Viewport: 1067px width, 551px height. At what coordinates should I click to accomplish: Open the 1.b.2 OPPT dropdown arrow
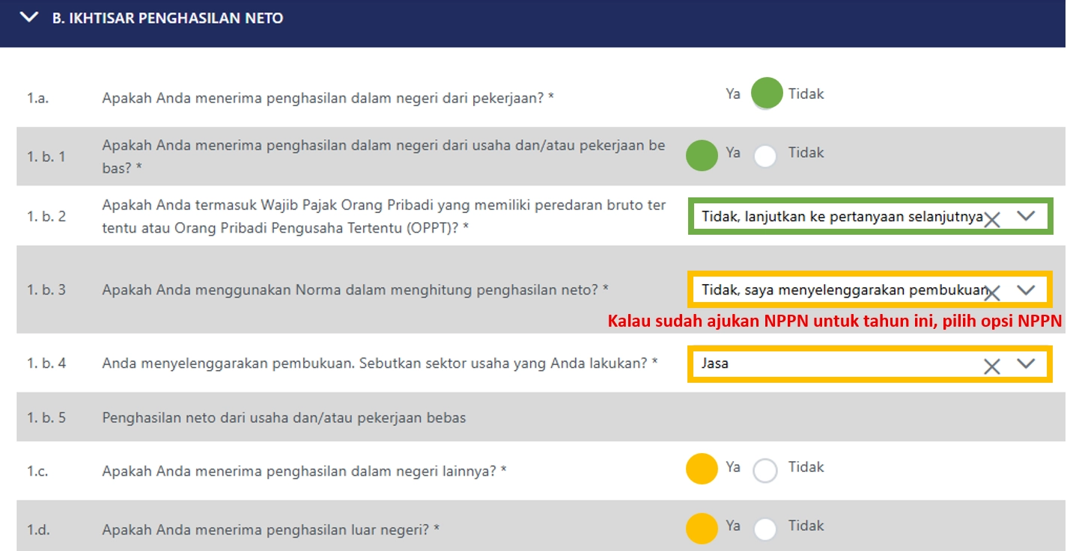pyautogui.click(x=1026, y=216)
